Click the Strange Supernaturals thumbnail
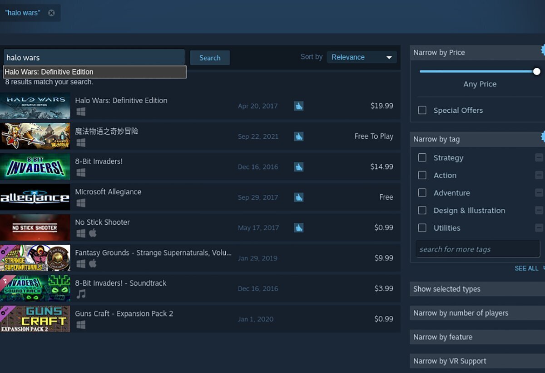This screenshot has height=373, width=545. point(35,258)
